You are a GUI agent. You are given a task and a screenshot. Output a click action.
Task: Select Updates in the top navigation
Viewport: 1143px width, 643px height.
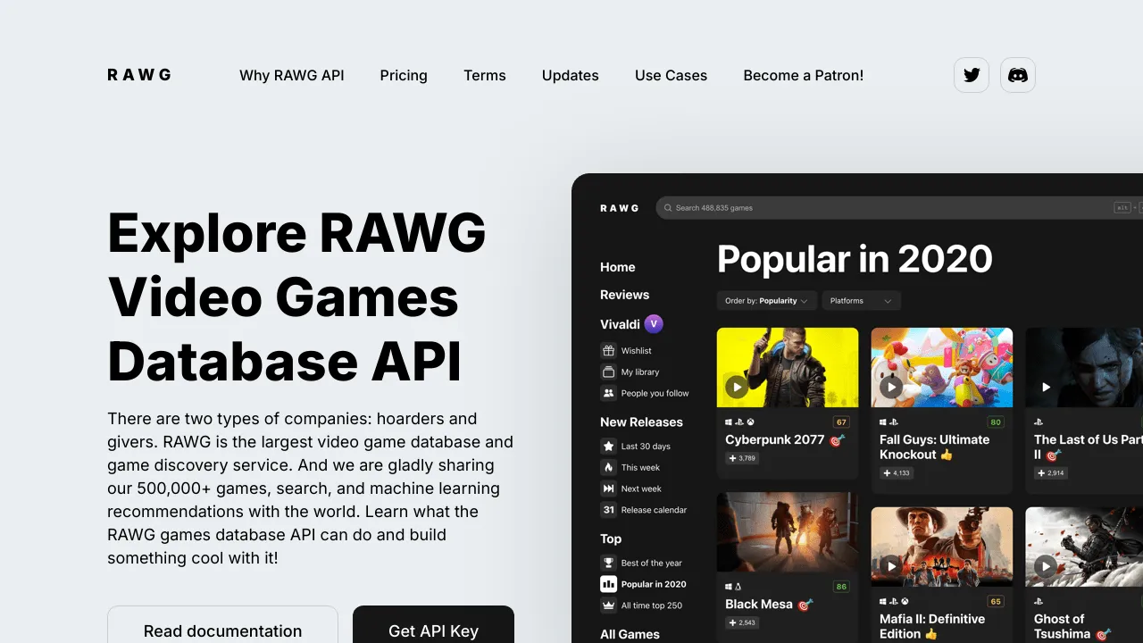(571, 75)
